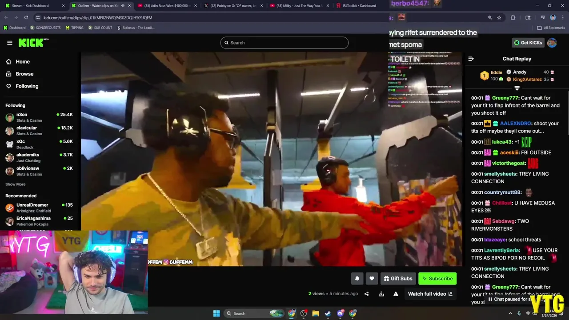Click the Kick logo
This screenshot has width=569, height=320.
(33, 43)
